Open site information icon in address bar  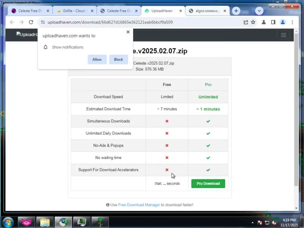[43, 22]
